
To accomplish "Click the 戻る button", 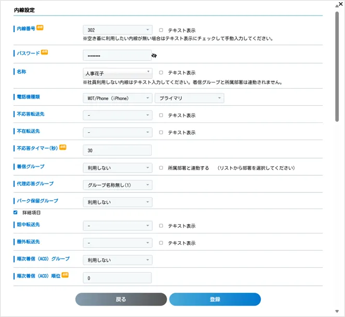I will coord(121,299).
